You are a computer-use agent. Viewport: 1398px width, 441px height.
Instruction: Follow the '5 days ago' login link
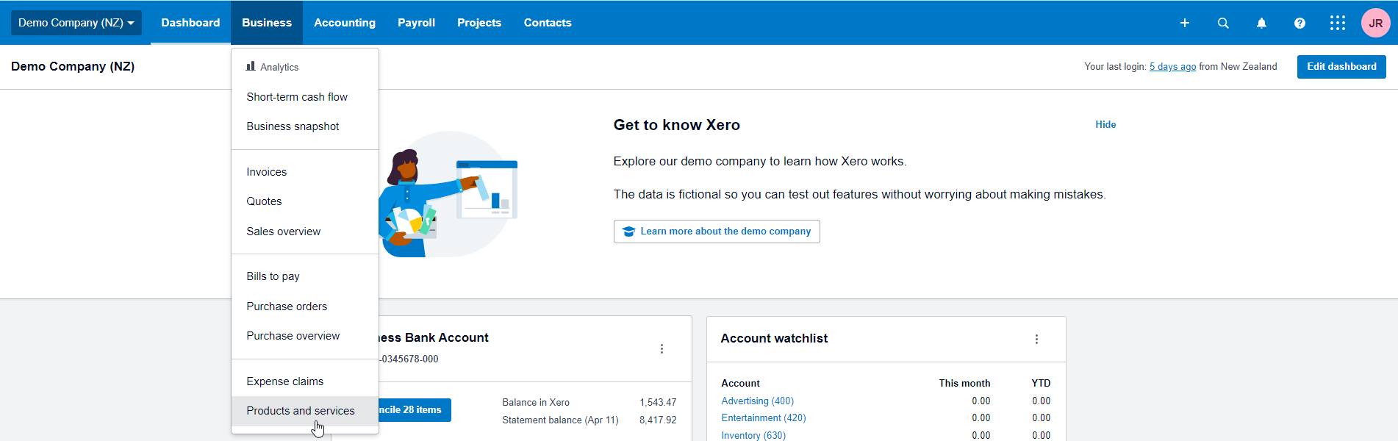pyautogui.click(x=1172, y=67)
